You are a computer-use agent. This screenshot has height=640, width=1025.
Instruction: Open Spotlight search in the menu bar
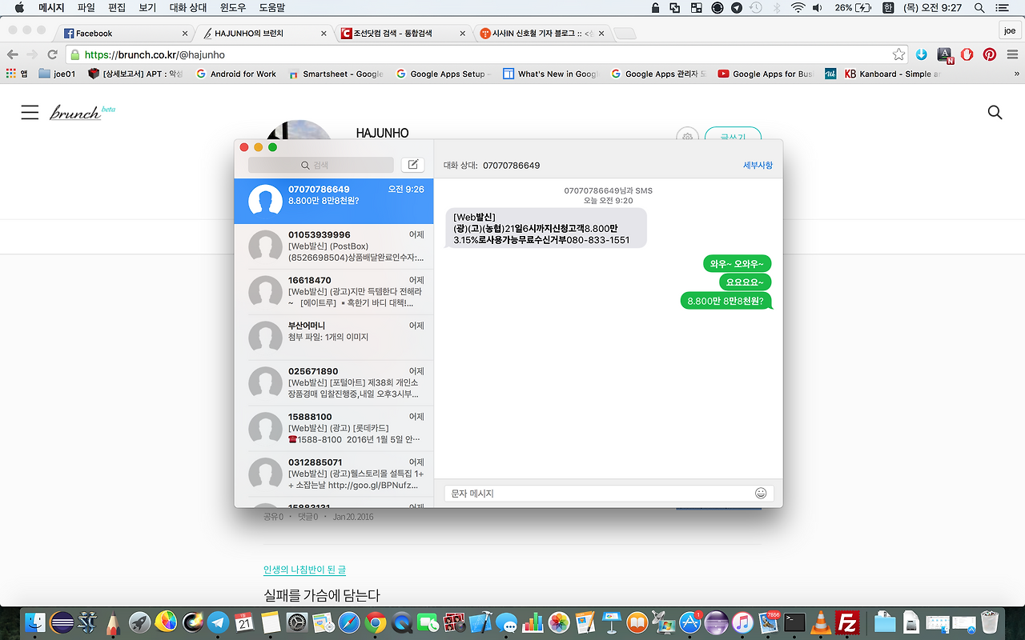(979, 8)
